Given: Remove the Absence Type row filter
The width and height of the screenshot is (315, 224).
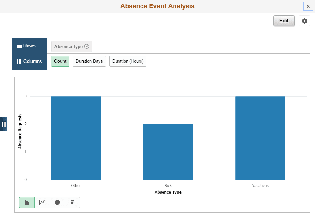Looking at the screenshot, I should click(x=87, y=46).
